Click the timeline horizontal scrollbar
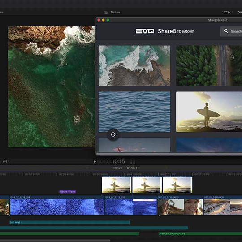The width and height of the screenshot is (242, 242). [55, 240]
